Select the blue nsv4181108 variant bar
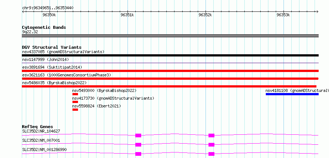Image resolution: width=329 pixels, height=158 pixels. (292, 94)
